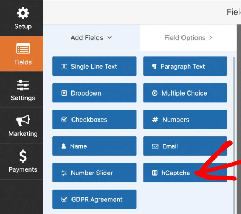Click the Numbers hash icon

pyautogui.click(x=155, y=120)
